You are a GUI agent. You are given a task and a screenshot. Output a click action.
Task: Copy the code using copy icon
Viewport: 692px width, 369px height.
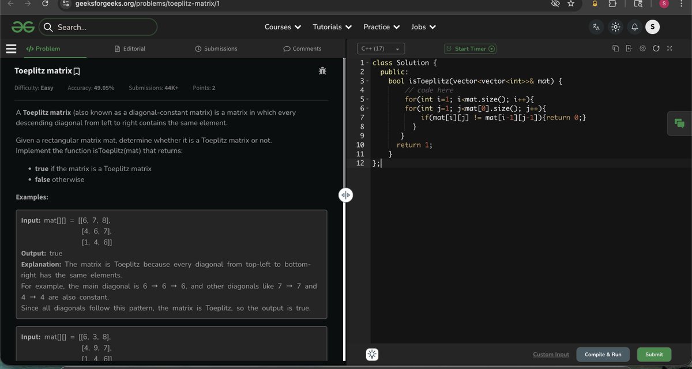click(615, 48)
